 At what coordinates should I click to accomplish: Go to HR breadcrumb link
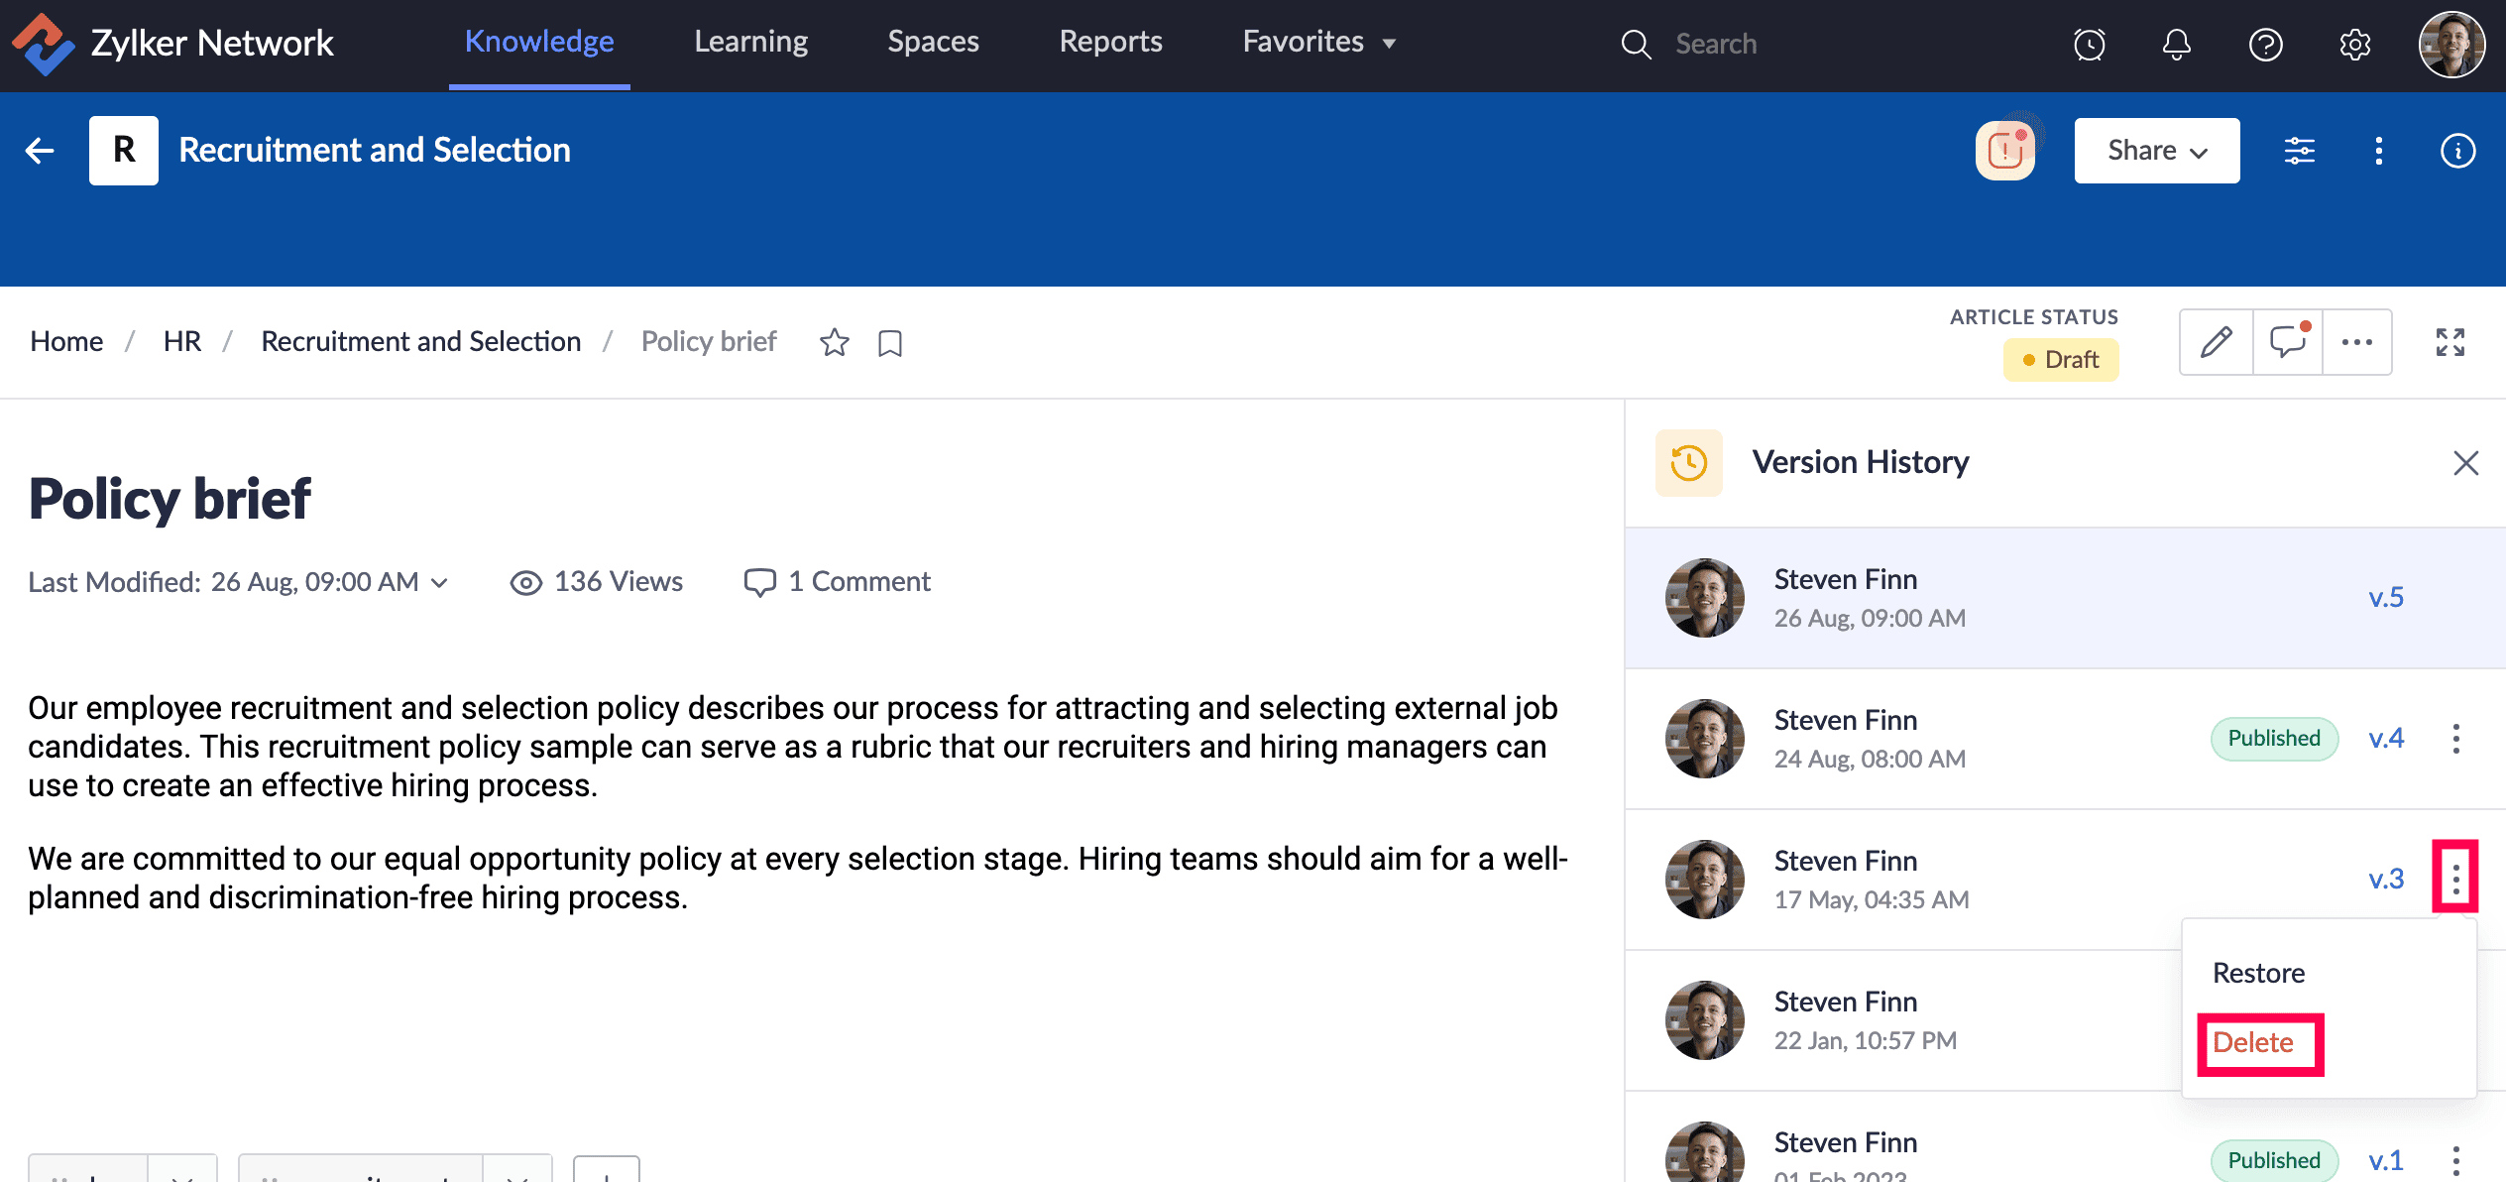182,341
